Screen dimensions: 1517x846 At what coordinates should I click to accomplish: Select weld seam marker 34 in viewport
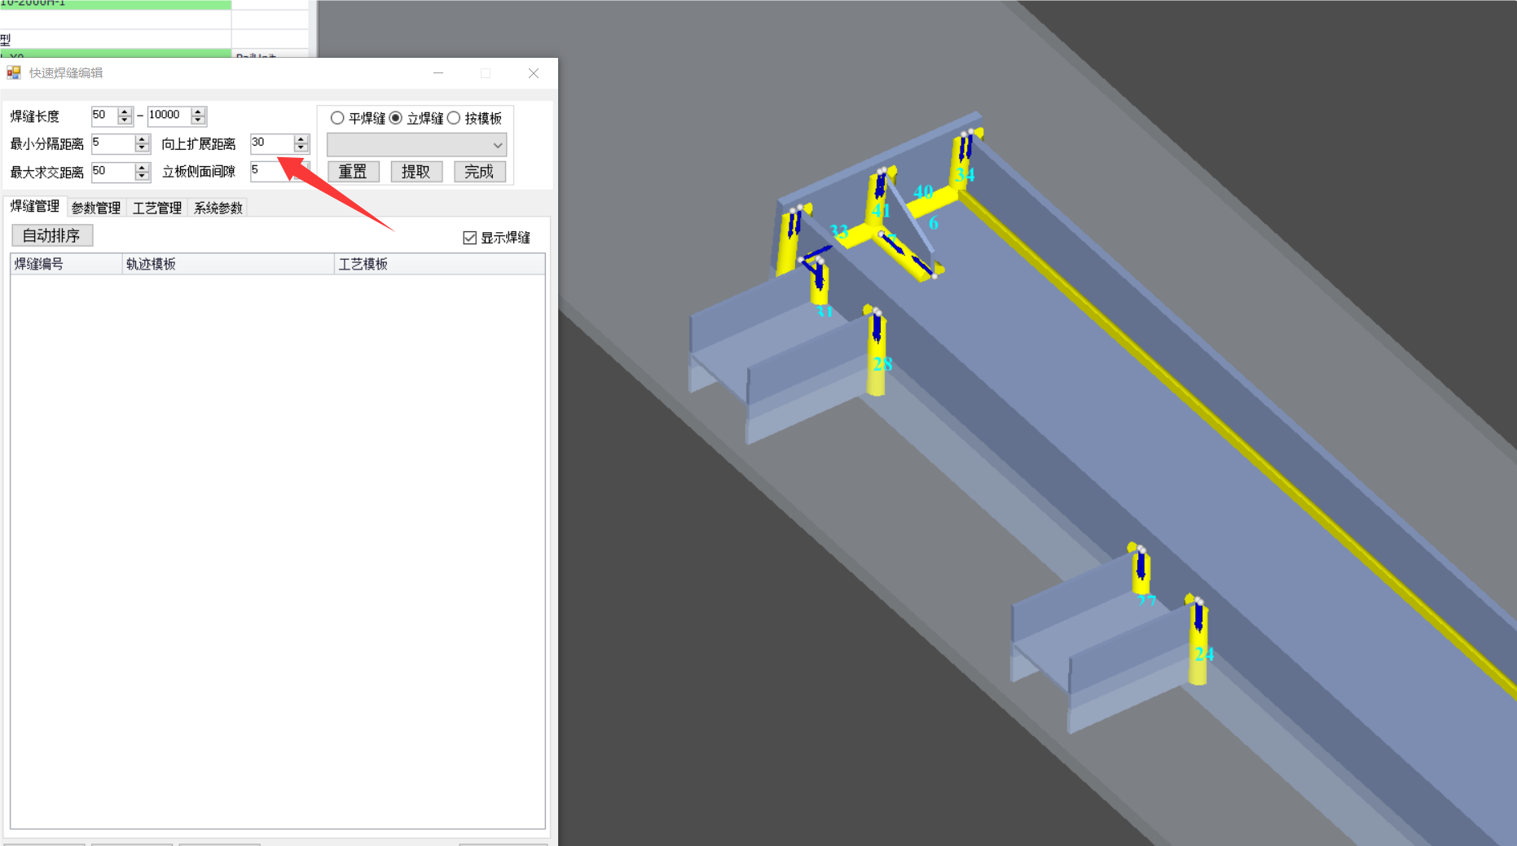(965, 175)
